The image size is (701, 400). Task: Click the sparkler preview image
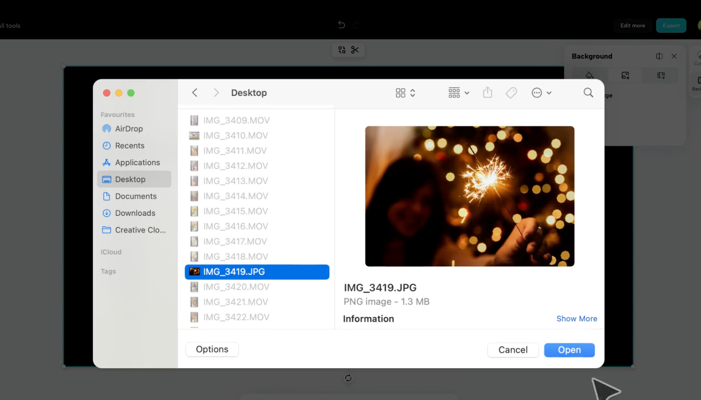tap(470, 196)
